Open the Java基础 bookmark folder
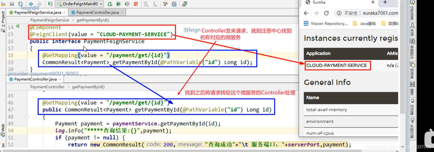Screen dimensions: 434x152 (364, 24)
